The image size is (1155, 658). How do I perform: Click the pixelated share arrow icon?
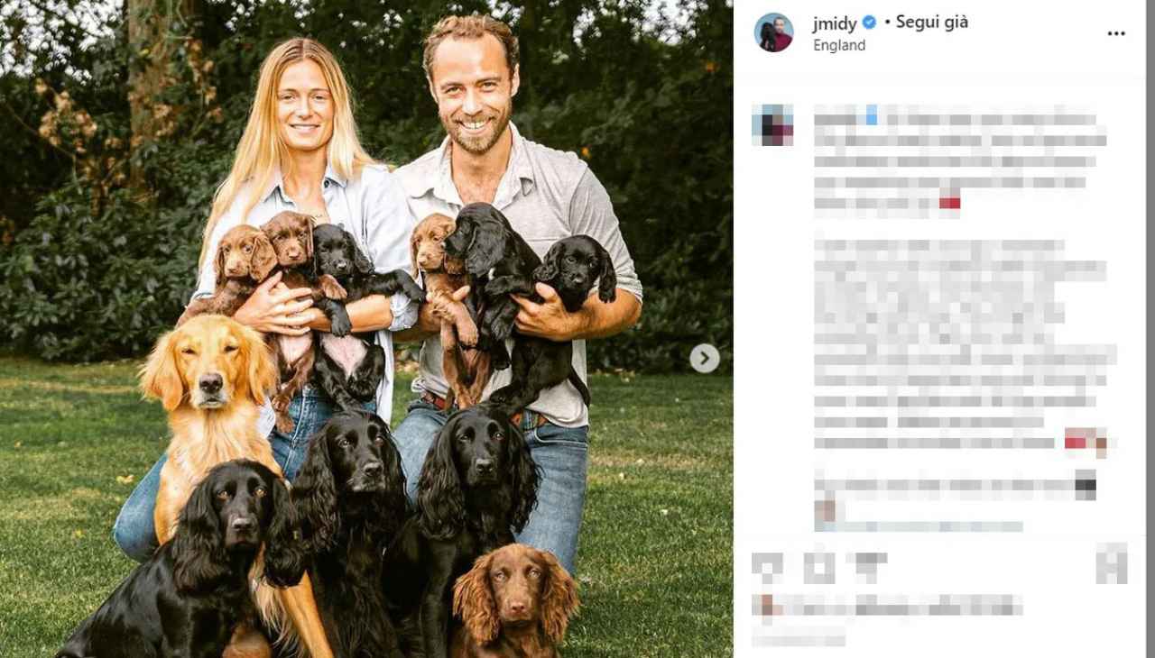click(x=866, y=566)
